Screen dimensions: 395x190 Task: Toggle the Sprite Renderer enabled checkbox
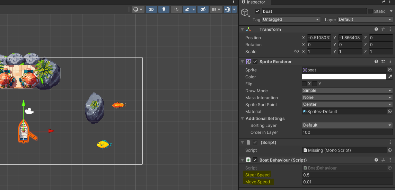[255, 61]
